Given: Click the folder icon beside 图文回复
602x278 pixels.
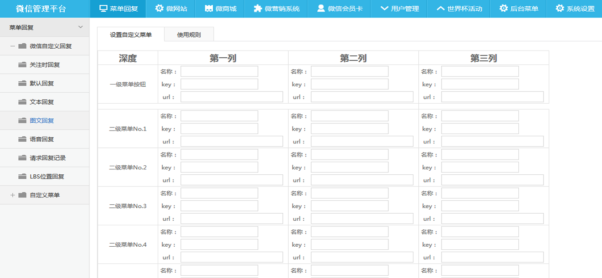Looking at the screenshot, I should pos(22,121).
